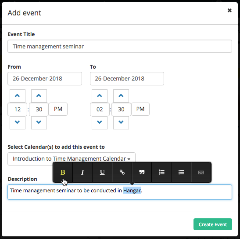Viewport: 240px width, 239px height.
Task: Decrease the To minutes with the down arrow
Action: pyautogui.click(x=121, y=122)
